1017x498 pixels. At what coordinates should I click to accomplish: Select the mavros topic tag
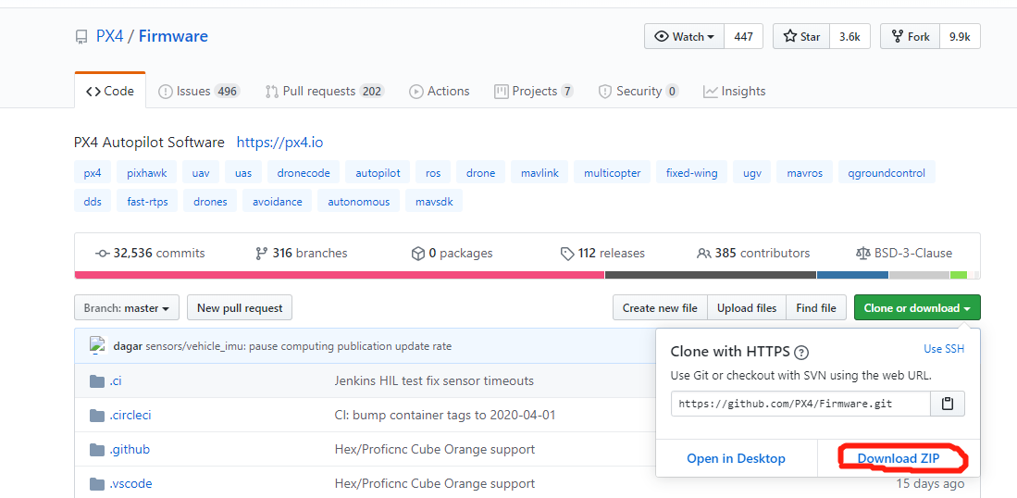(x=805, y=173)
